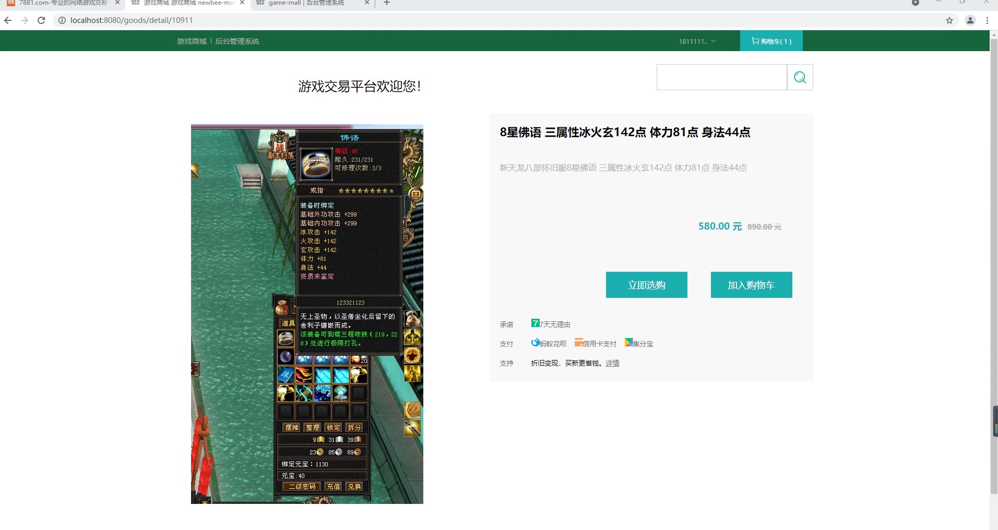Click the original price 890.00 元
This screenshot has height=530, width=998.
coord(764,227)
